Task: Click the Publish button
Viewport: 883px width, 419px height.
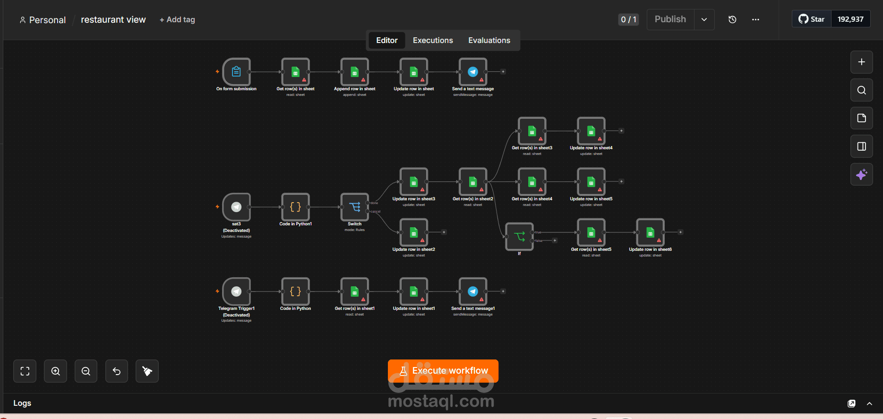Action: (x=670, y=19)
